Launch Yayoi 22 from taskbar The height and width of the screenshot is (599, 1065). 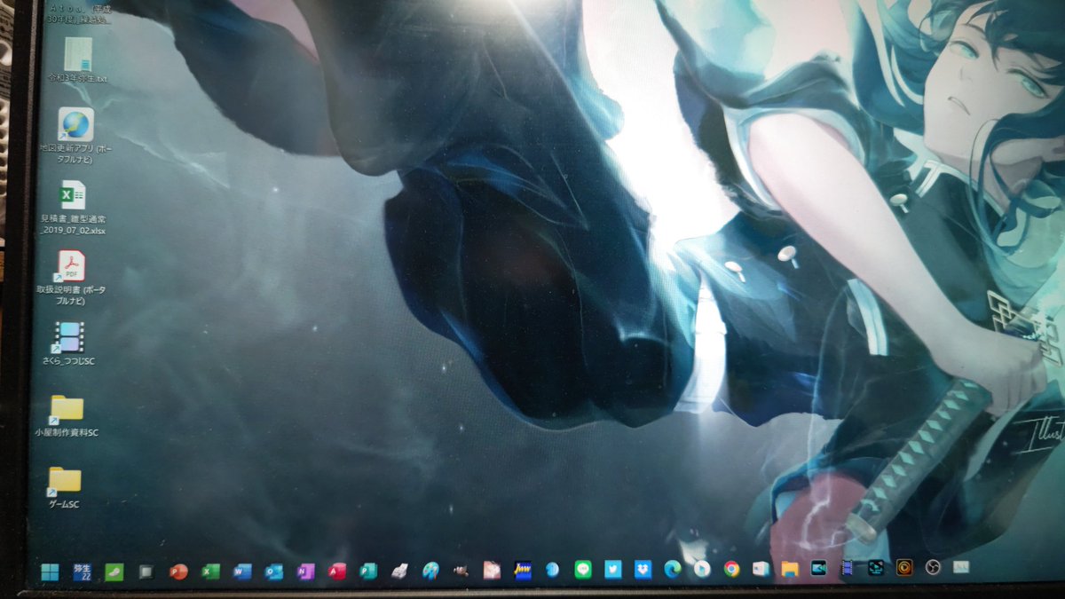(82, 572)
